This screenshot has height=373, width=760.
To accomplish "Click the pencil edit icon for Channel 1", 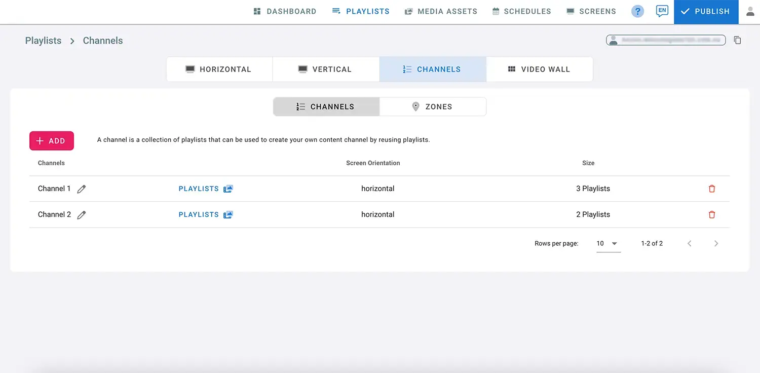I will [82, 189].
